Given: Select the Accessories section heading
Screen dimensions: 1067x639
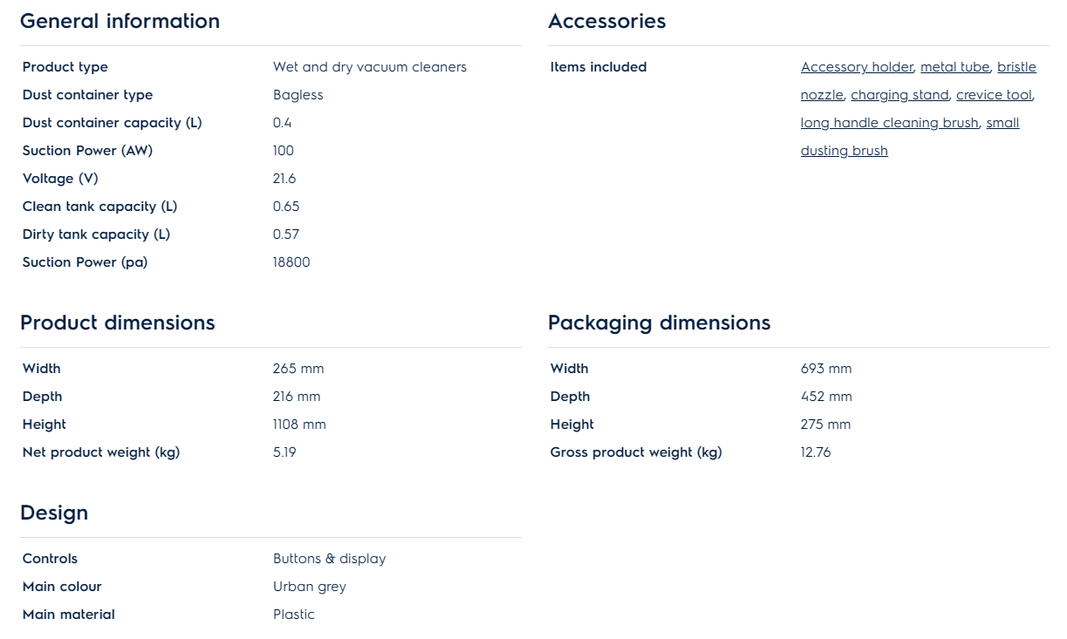Looking at the screenshot, I should coord(606,21).
